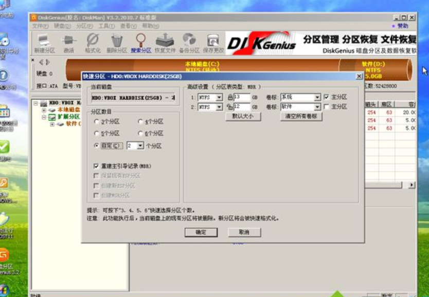The width and height of the screenshot is (429, 297).
Task: Click the 本地磁盘(C:) partition bar
Action: pyautogui.click(x=203, y=67)
